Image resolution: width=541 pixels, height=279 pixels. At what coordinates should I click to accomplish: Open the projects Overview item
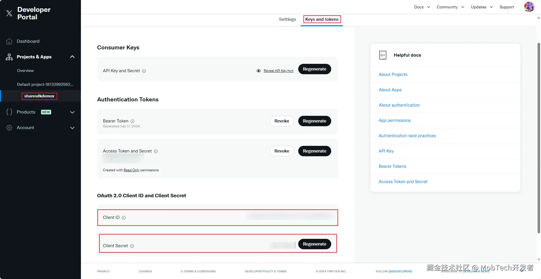25,70
